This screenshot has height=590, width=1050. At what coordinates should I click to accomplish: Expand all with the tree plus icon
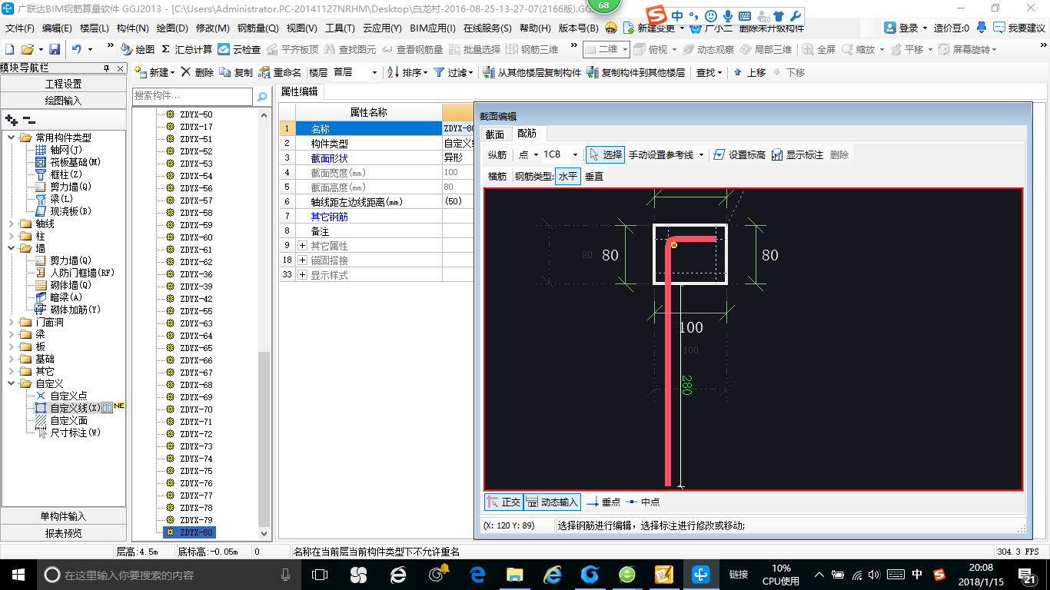pyautogui.click(x=12, y=120)
